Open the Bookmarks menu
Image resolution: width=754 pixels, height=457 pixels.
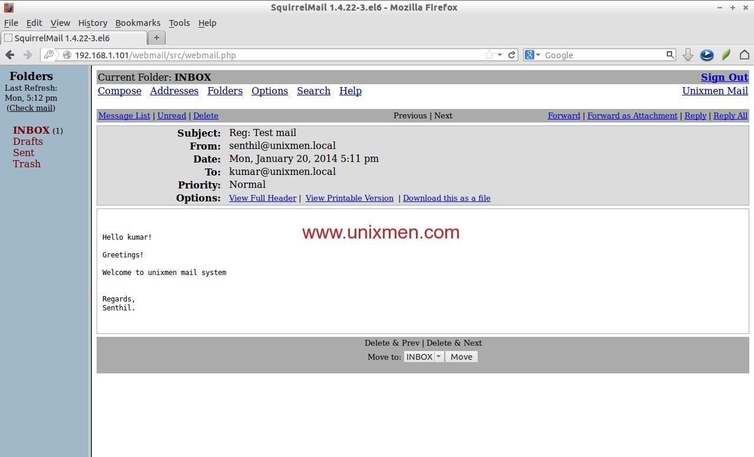click(x=138, y=23)
